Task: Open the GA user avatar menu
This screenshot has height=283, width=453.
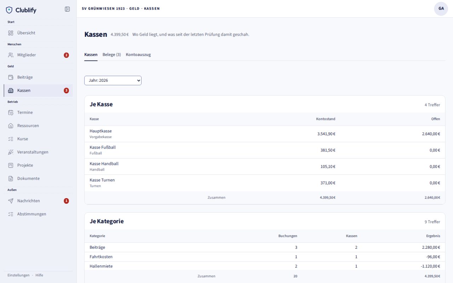Action: click(x=441, y=8)
